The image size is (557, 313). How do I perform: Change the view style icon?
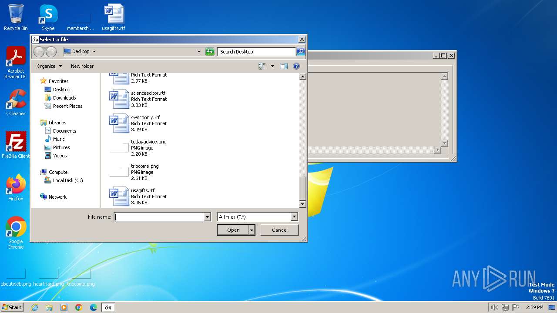[262, 66]
